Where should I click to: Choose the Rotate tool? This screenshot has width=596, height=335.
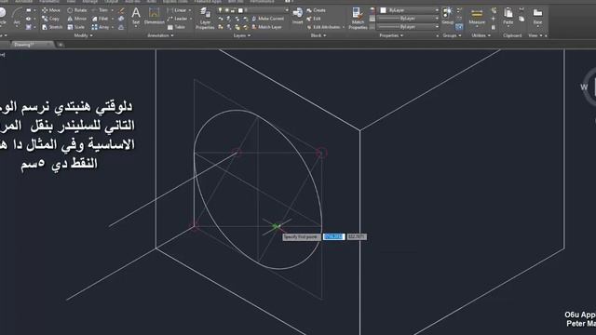76,10
